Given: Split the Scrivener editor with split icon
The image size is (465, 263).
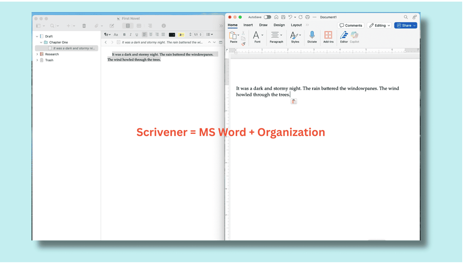Looking at the screenshot, I should (221, 42).
